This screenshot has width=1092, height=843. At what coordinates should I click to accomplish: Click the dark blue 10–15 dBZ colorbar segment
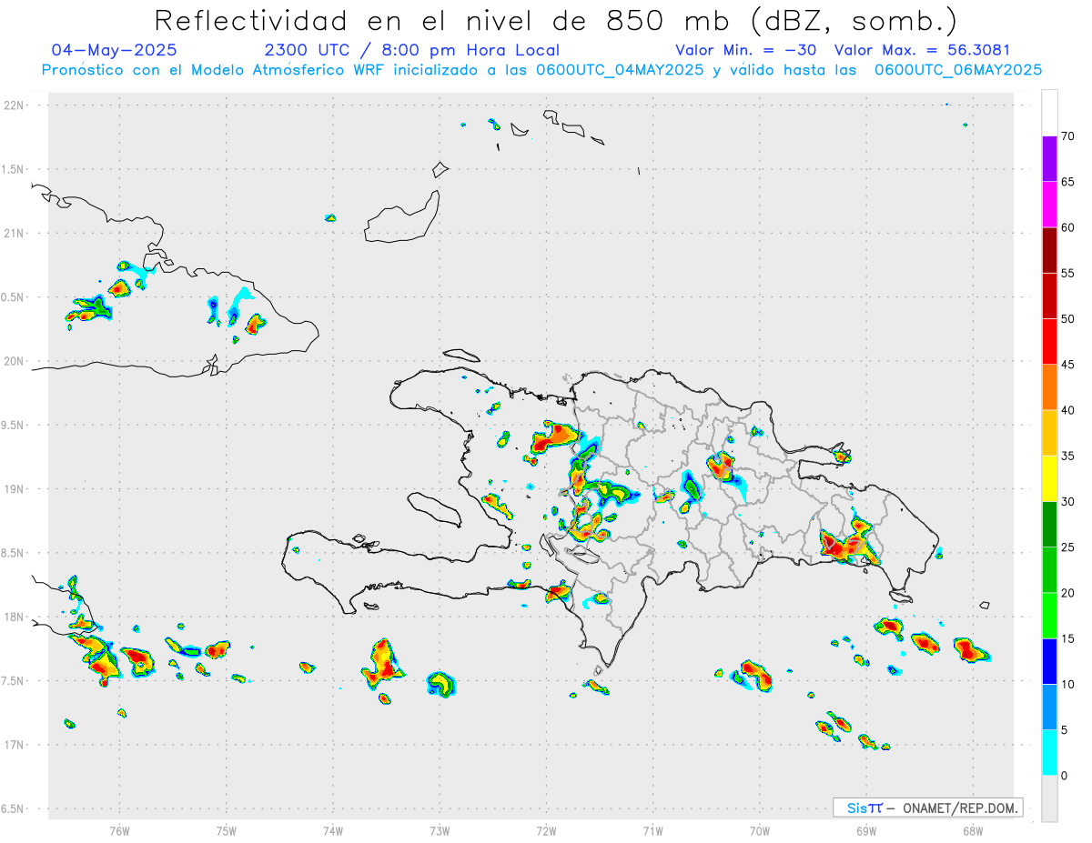[1049, 661]
